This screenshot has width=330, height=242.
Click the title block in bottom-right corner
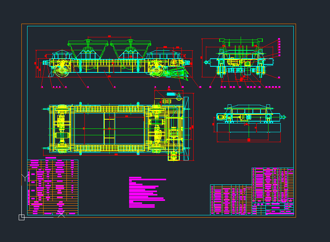(x=273, y=208)
